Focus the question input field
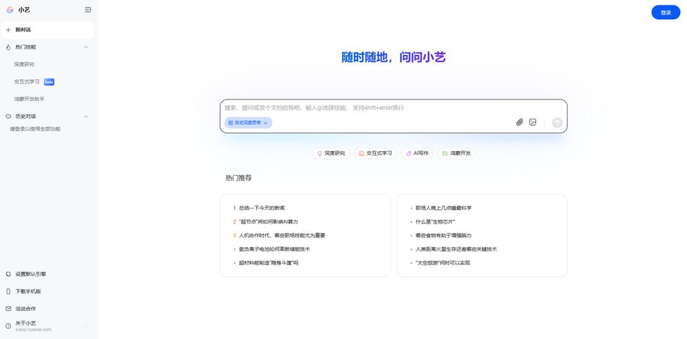Screen dimensions: 687x339 click(393, 108)
